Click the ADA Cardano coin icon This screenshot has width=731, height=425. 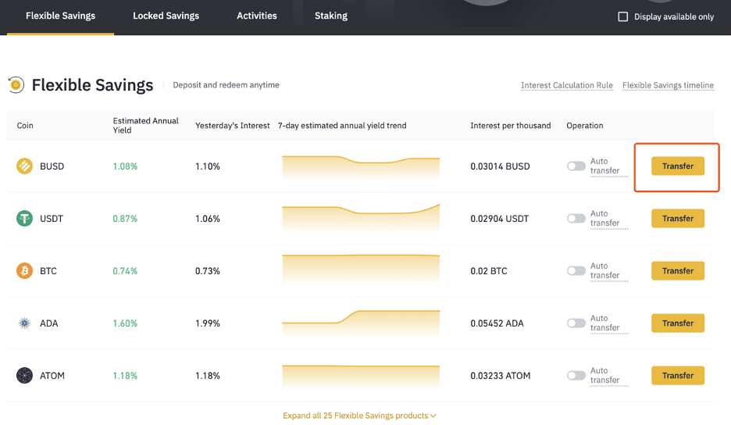pos(25,323)
